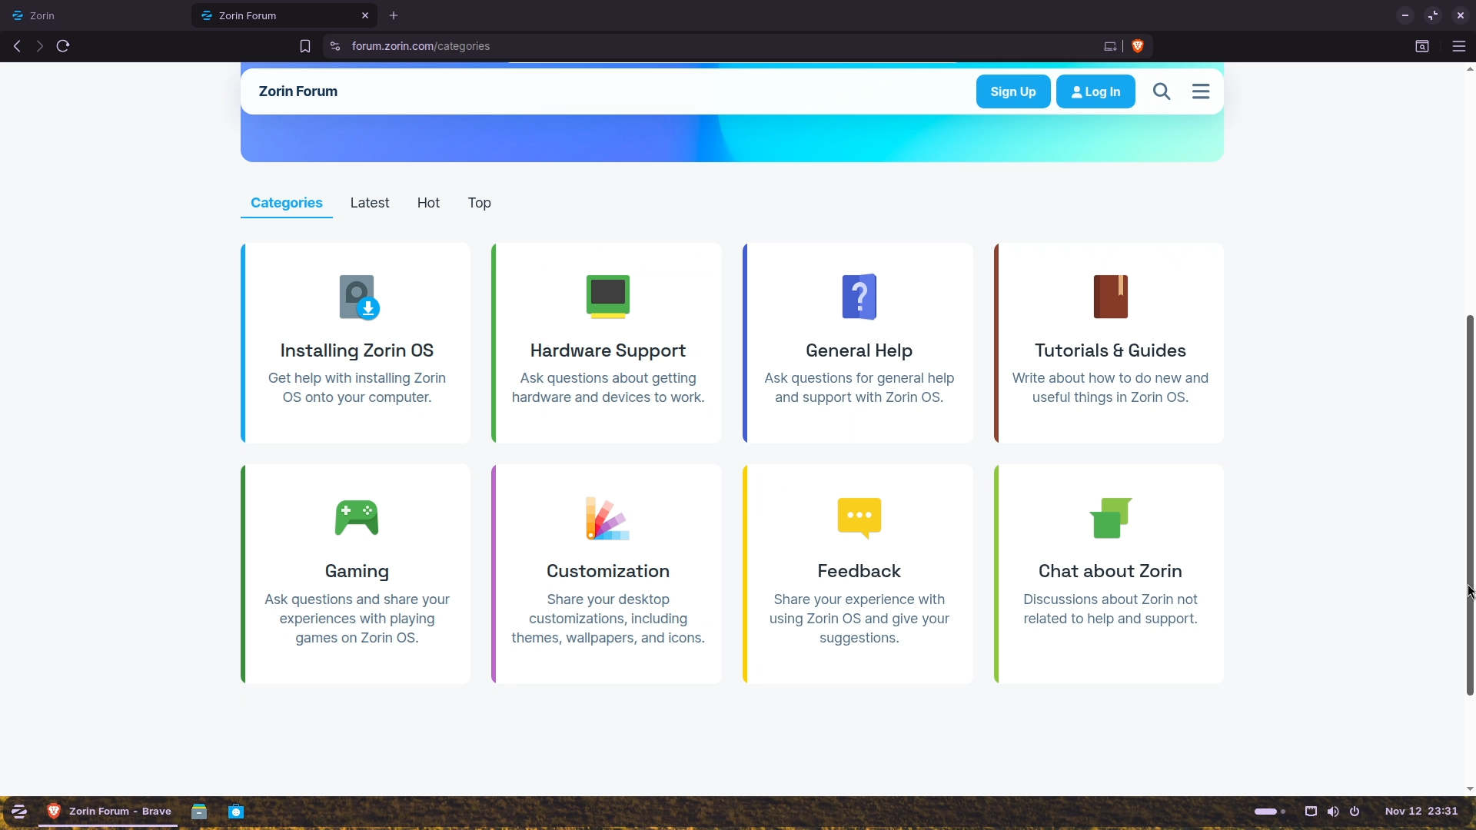Click the Sign Up button
Screen dimensions: 1476x830
coord(1013,91)
